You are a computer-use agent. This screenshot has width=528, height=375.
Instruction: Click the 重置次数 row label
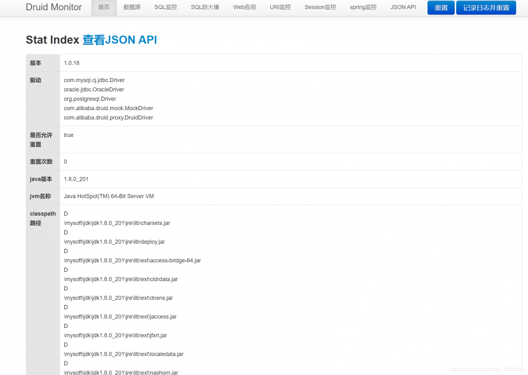point(41,162)
